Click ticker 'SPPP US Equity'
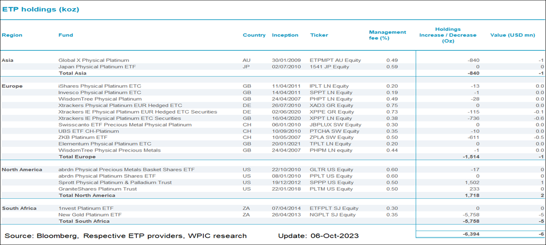This screenshot has height=245, width=546. click(332, 183)
